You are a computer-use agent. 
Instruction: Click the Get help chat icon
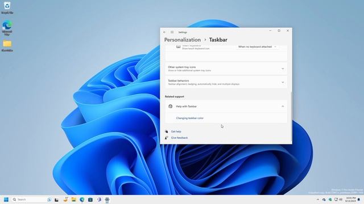[166, 131]
